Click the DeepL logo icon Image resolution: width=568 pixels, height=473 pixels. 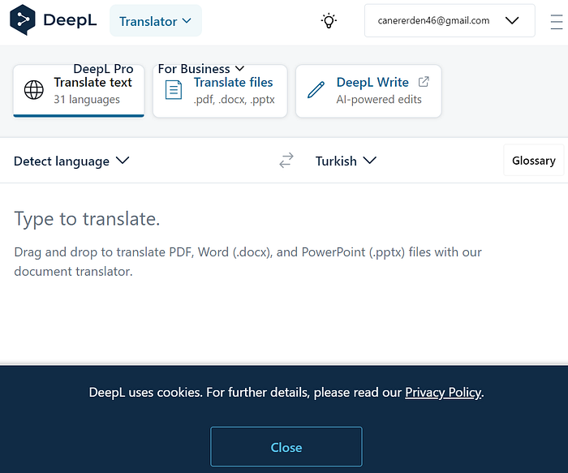23,20
